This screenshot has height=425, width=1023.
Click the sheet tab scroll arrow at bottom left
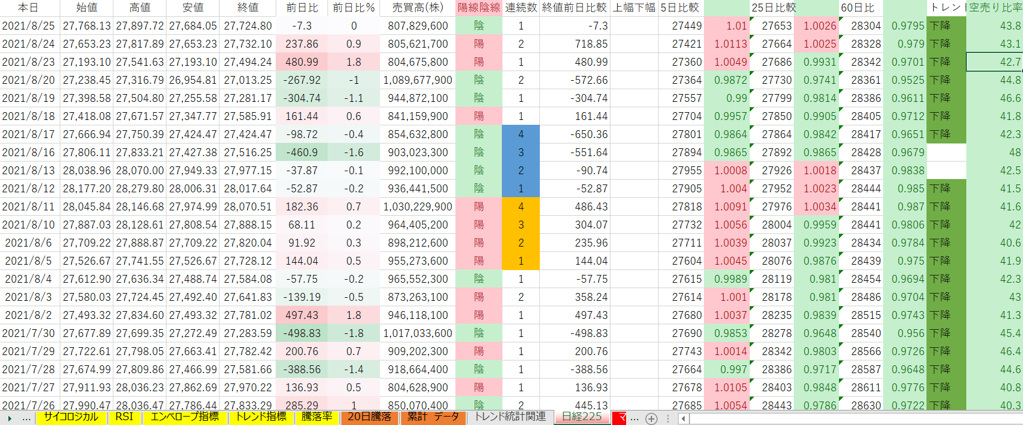(10, 418)
